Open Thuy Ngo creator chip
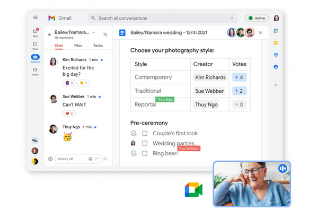This screenshot has width=318, height=219. 206,104
